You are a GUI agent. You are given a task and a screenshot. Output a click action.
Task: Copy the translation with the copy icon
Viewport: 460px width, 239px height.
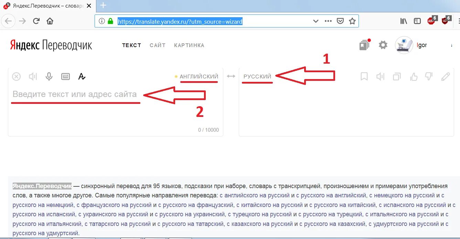point(397,76)
